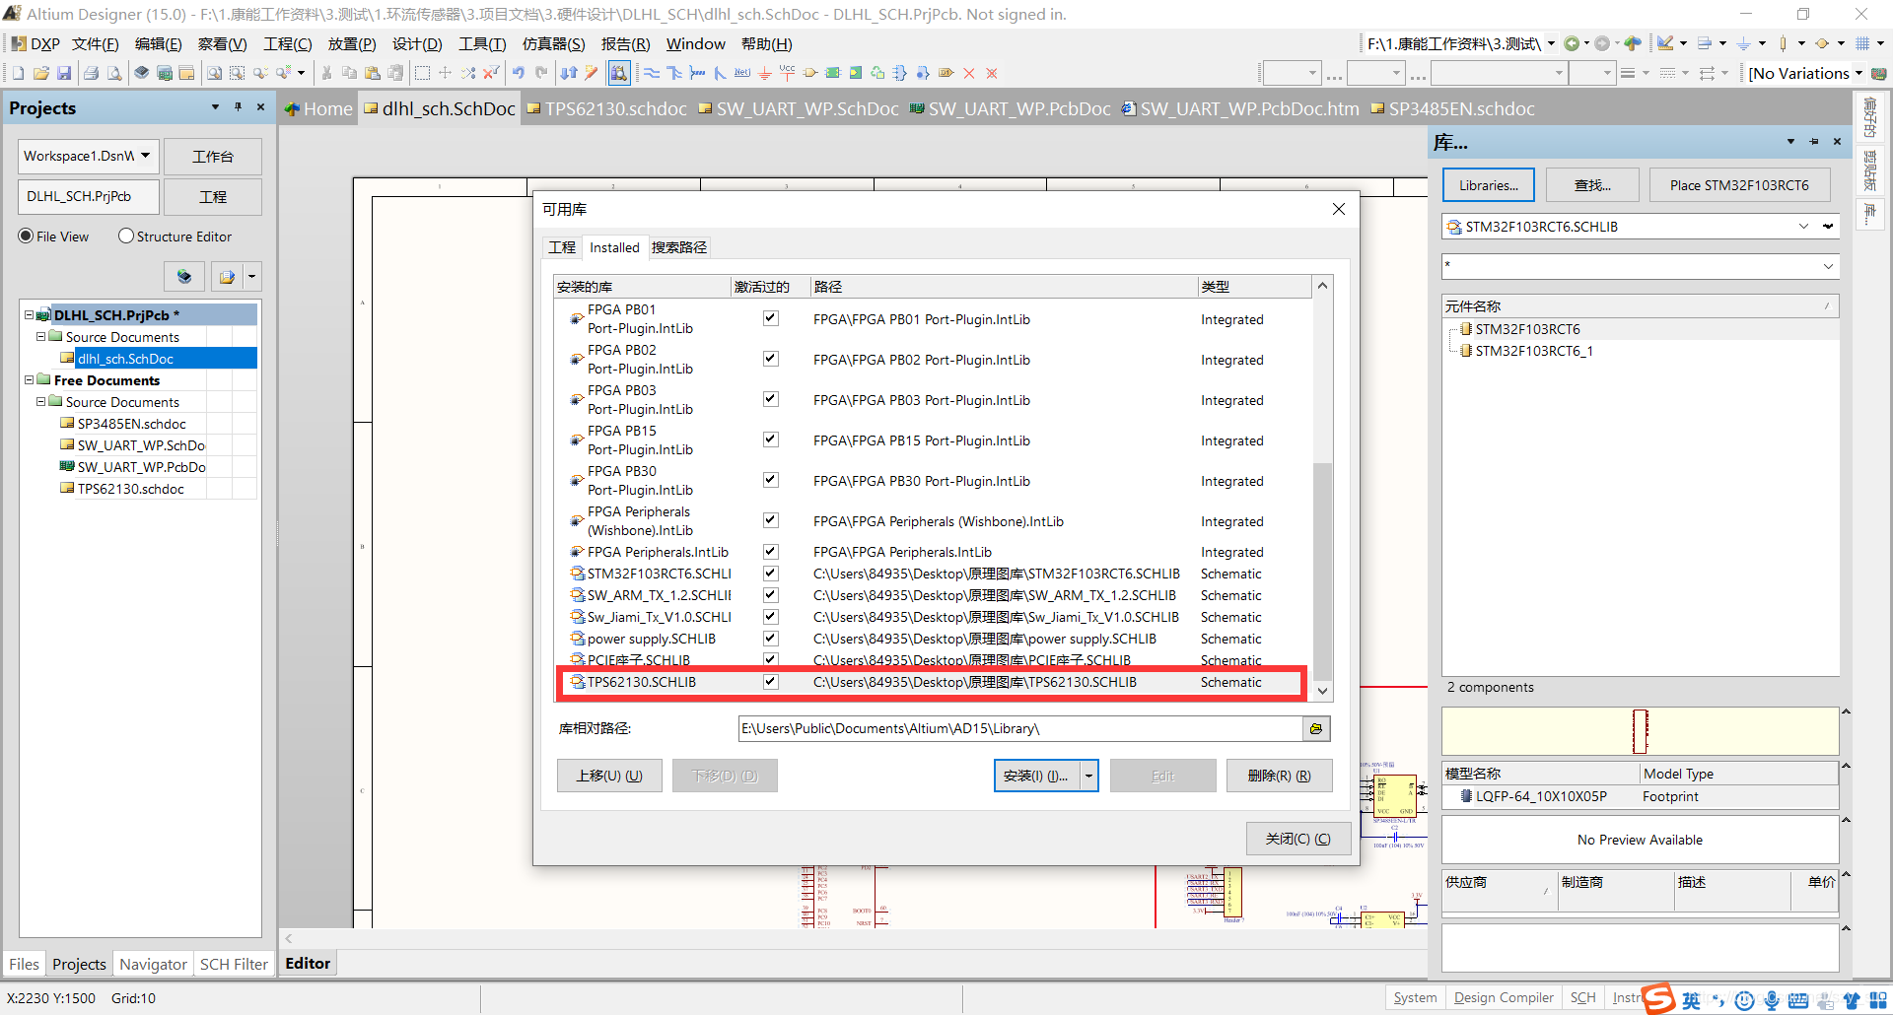The image size is (1893, 1015).
Task: Uncheck activation for FPGA PB30 Port-Plugin.IntLib
Action: point(771,480)
